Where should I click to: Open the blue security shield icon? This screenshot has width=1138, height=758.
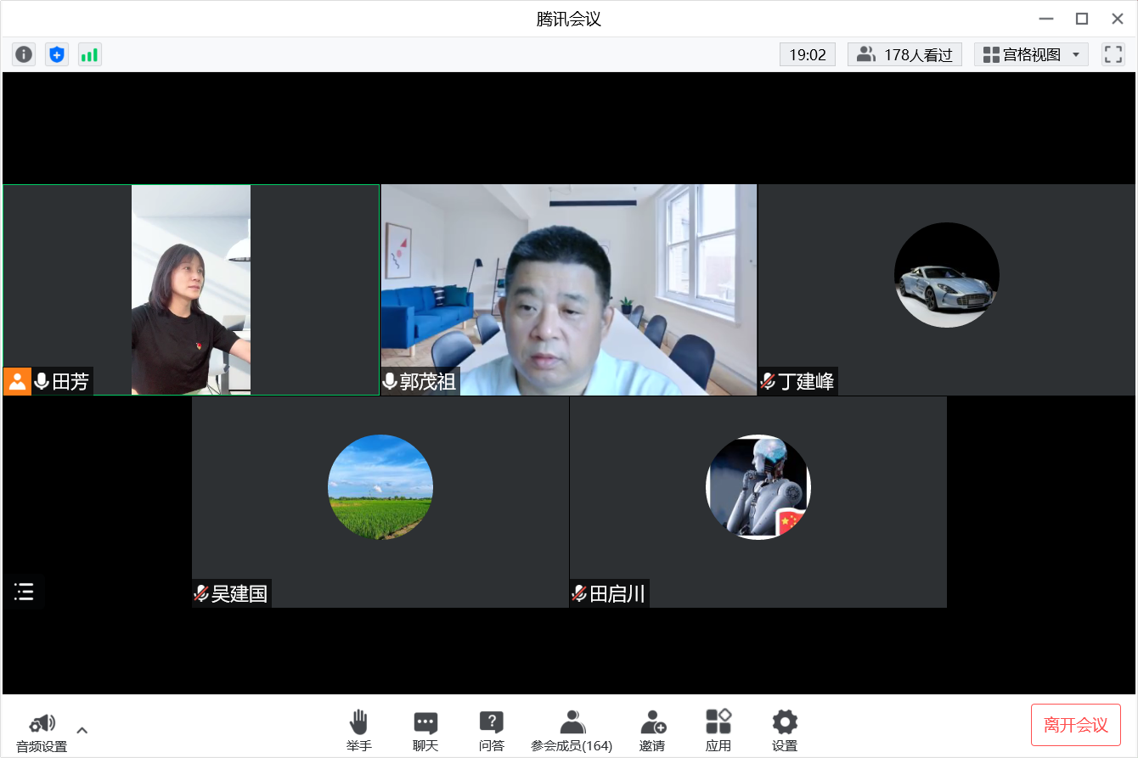tap(57, 54)
